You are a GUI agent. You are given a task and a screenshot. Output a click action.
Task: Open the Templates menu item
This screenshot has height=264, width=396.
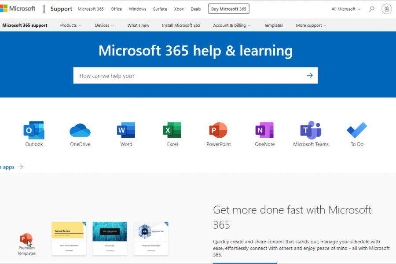click(x=273, y=26)
